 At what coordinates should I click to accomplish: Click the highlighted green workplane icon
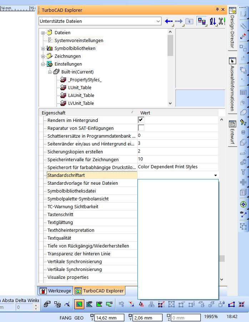tap(79, 304)
